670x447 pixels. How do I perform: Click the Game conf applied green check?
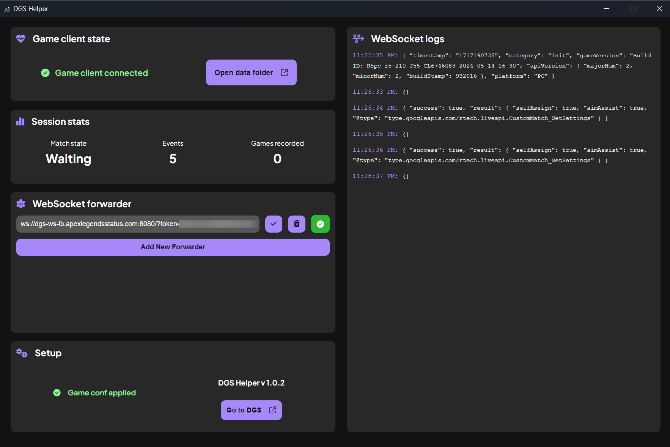click(57, 393)
